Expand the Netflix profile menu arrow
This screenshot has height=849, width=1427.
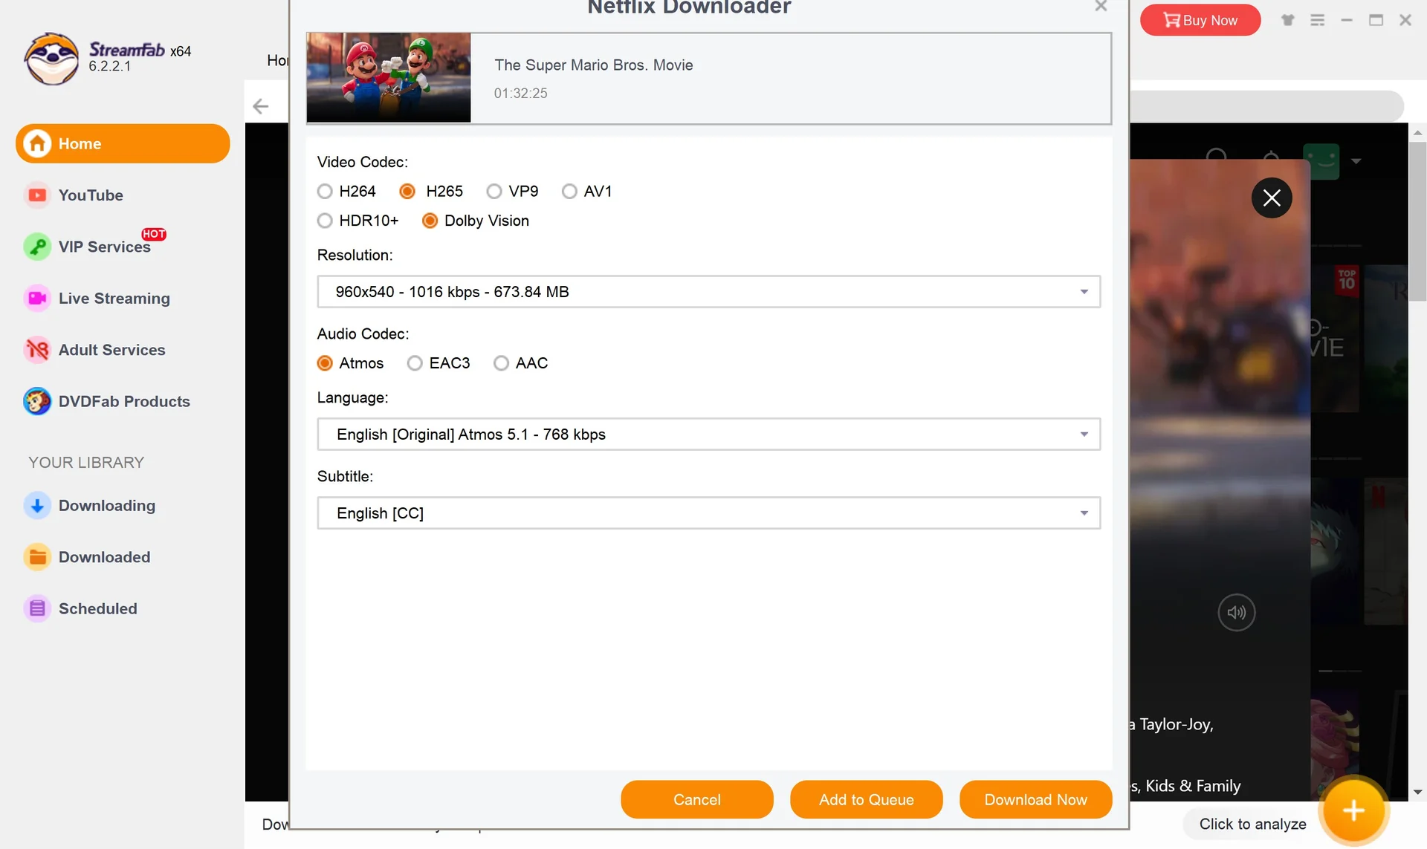point(1356,161)
